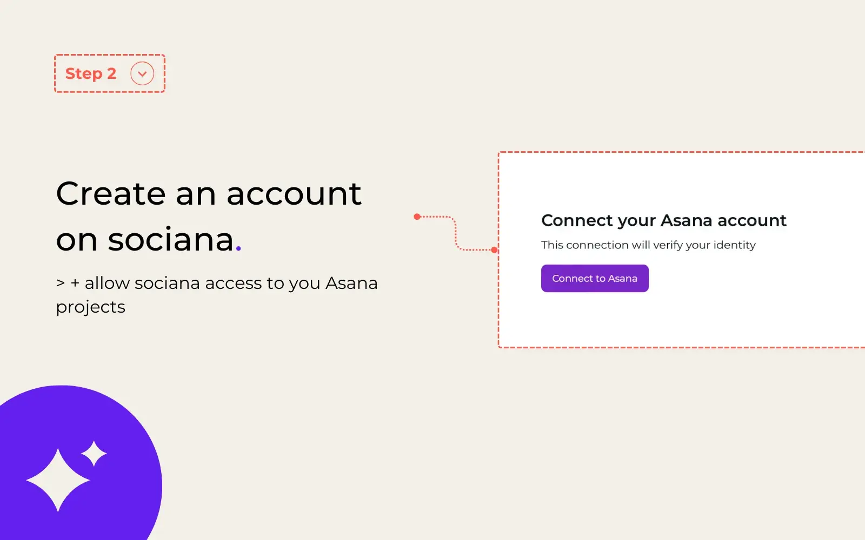The image size is (865, 540).
Task: Click the large white four-point star
Action: (x=58, y=480)
